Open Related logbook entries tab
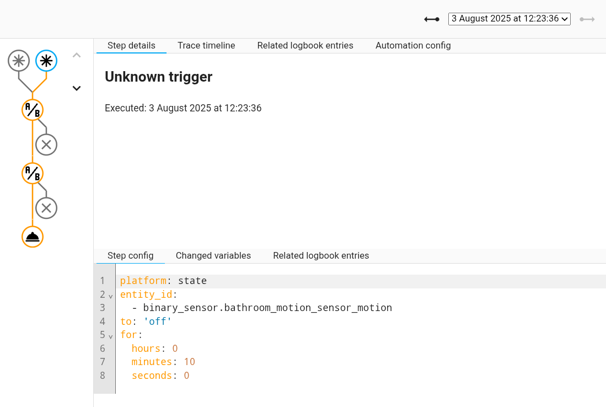The image size is (606, 407). click(x=320, y=255)
